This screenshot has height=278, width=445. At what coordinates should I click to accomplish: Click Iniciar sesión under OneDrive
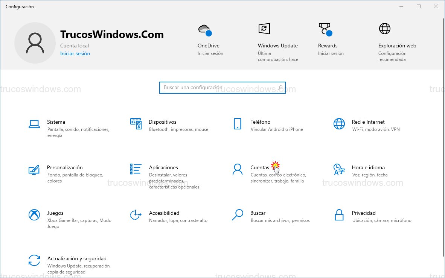point(210,53)
